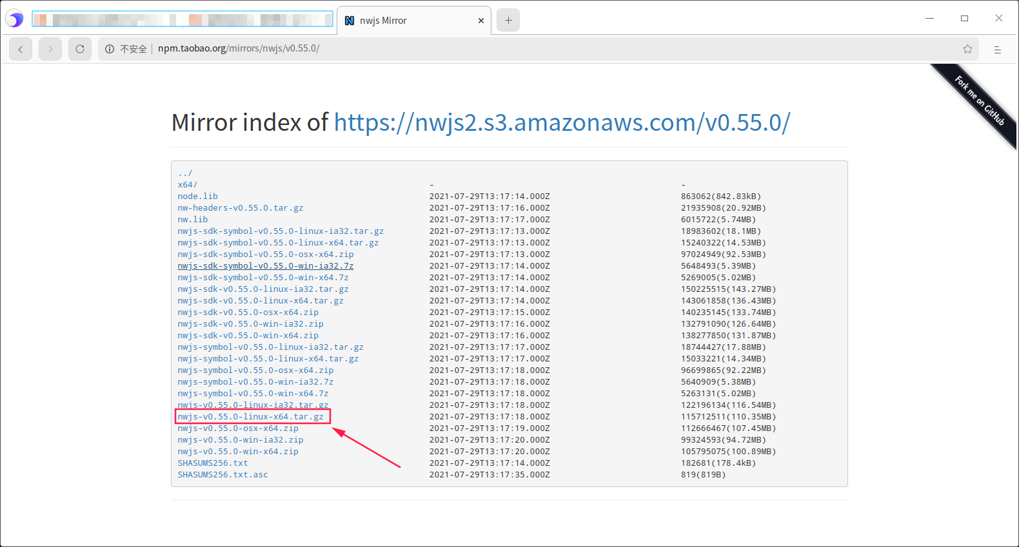Image resolution: width=1019 pixels, height=547 pixels.
Task: Click size text 115712511(110.35MB)
Action: [x=729, y=416]
